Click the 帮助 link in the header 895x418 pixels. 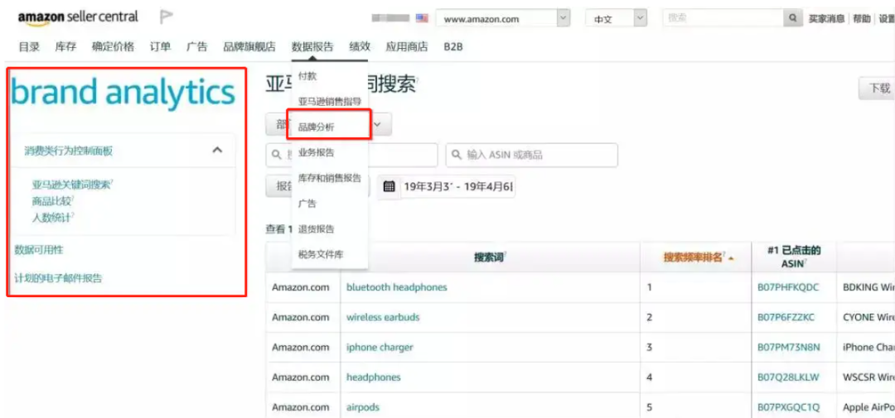coord(862,19)
